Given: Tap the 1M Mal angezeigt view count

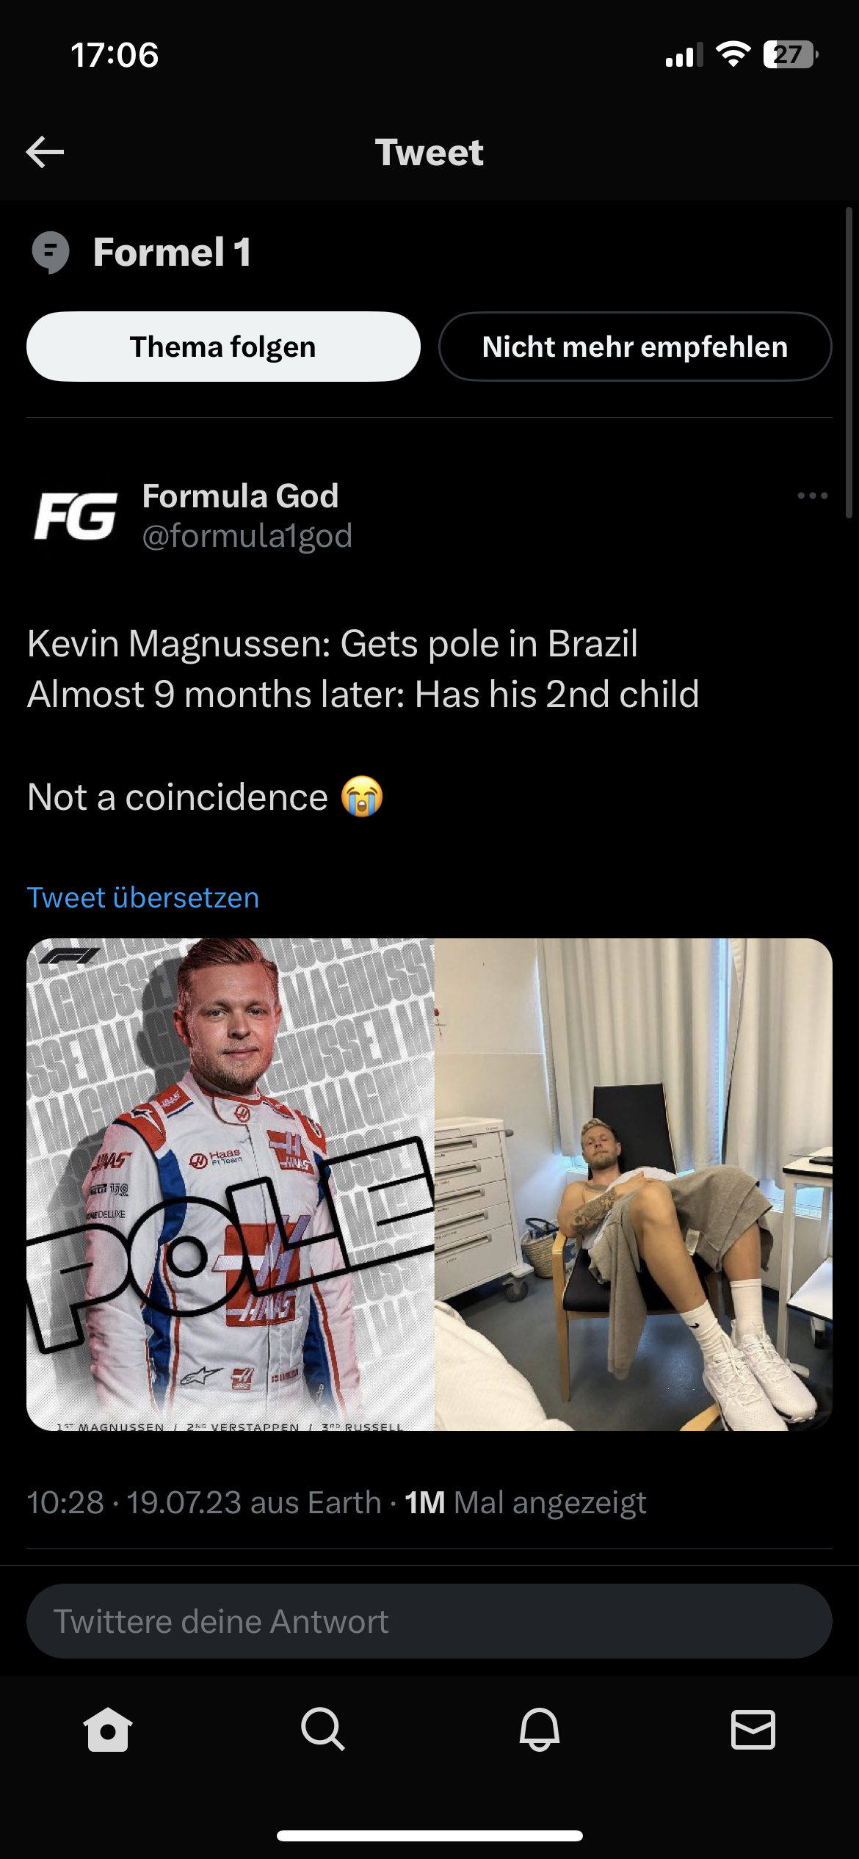Looking at the screenshot, I should 526,1503.
